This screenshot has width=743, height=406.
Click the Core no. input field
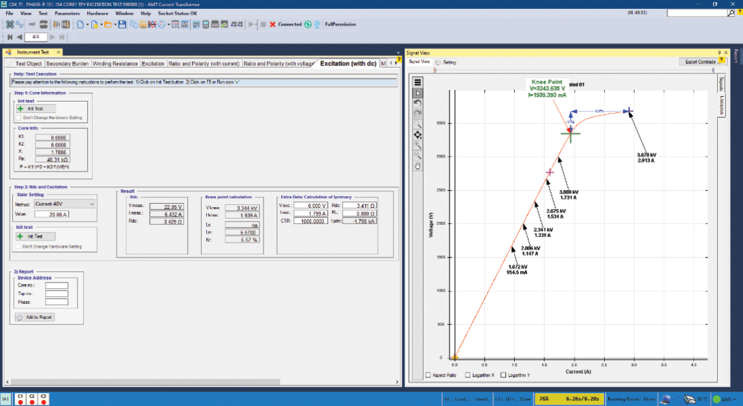click(57, 285)
